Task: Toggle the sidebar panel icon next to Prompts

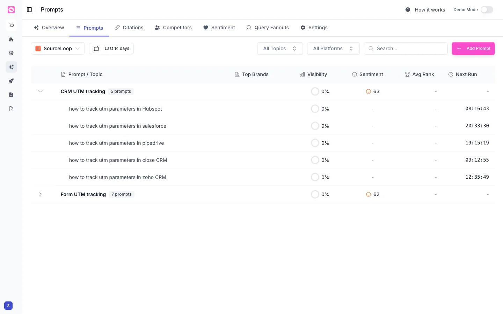Action: (x=29, y=10)
